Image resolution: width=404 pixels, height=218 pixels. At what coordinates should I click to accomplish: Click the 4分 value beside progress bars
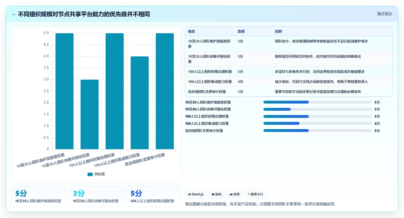[x=377, y=124]
